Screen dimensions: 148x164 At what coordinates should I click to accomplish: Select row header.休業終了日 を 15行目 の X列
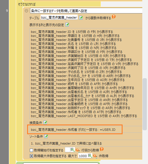78,68
